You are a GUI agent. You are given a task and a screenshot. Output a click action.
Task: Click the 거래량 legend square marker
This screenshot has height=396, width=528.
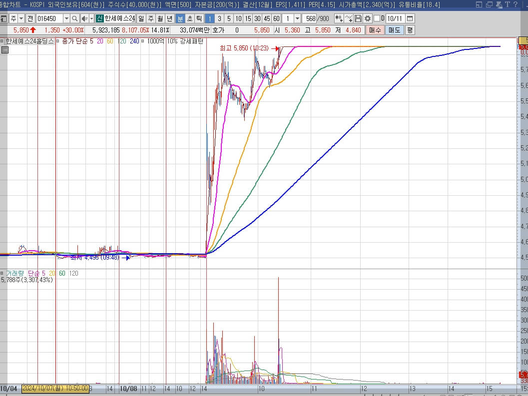click(2, 273)
